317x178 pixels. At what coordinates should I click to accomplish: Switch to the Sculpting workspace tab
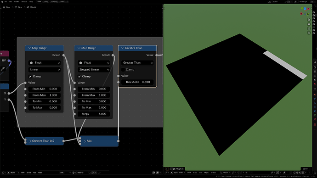click(x=54, y=2)
